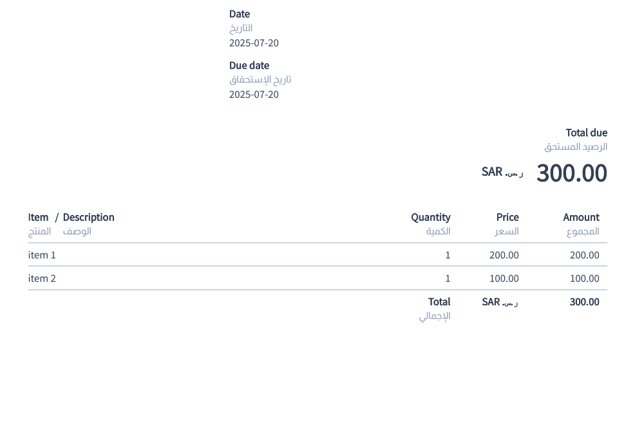The width and height of the screenshot is (635, 425).
Task: Click the SAR currency beside large total
Action: tap(492, 172)
